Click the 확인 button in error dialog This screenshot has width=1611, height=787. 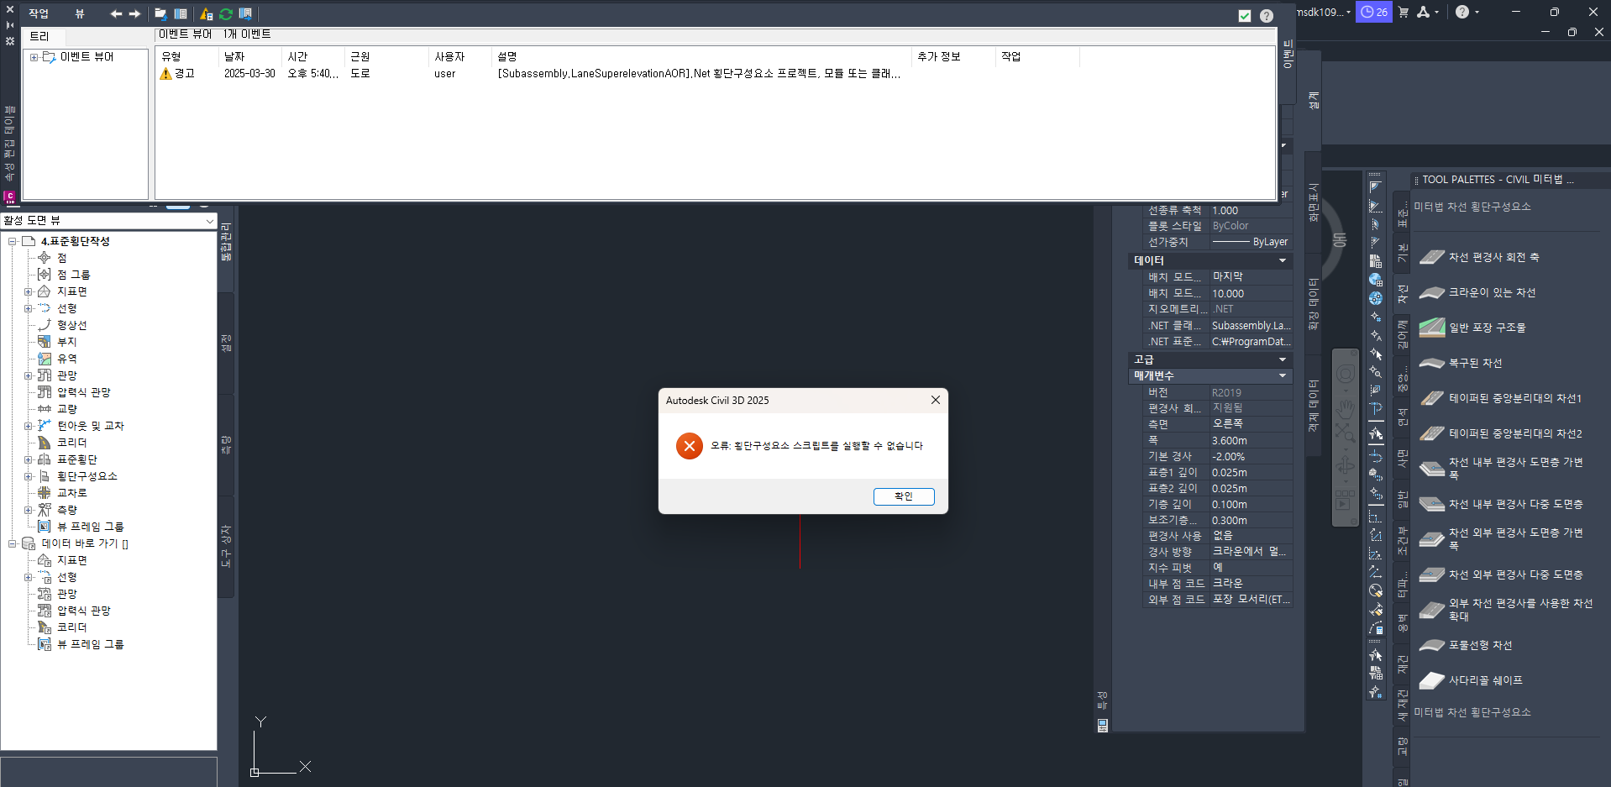click(x=904, y=496)
